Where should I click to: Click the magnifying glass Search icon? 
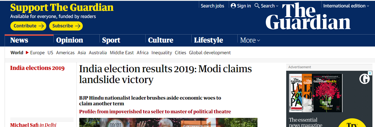click(x=257, y=6)
